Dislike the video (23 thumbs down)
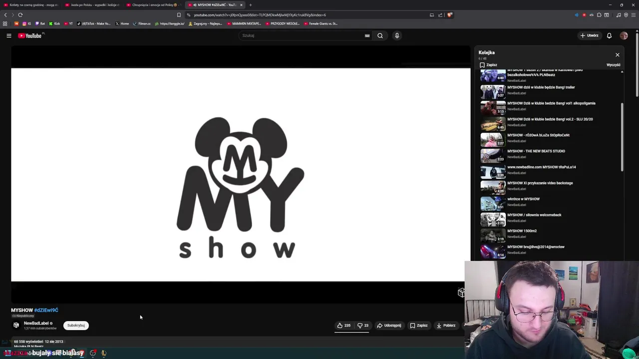The height and width of the screenshot is (359, 639). (x=363, y=325)
